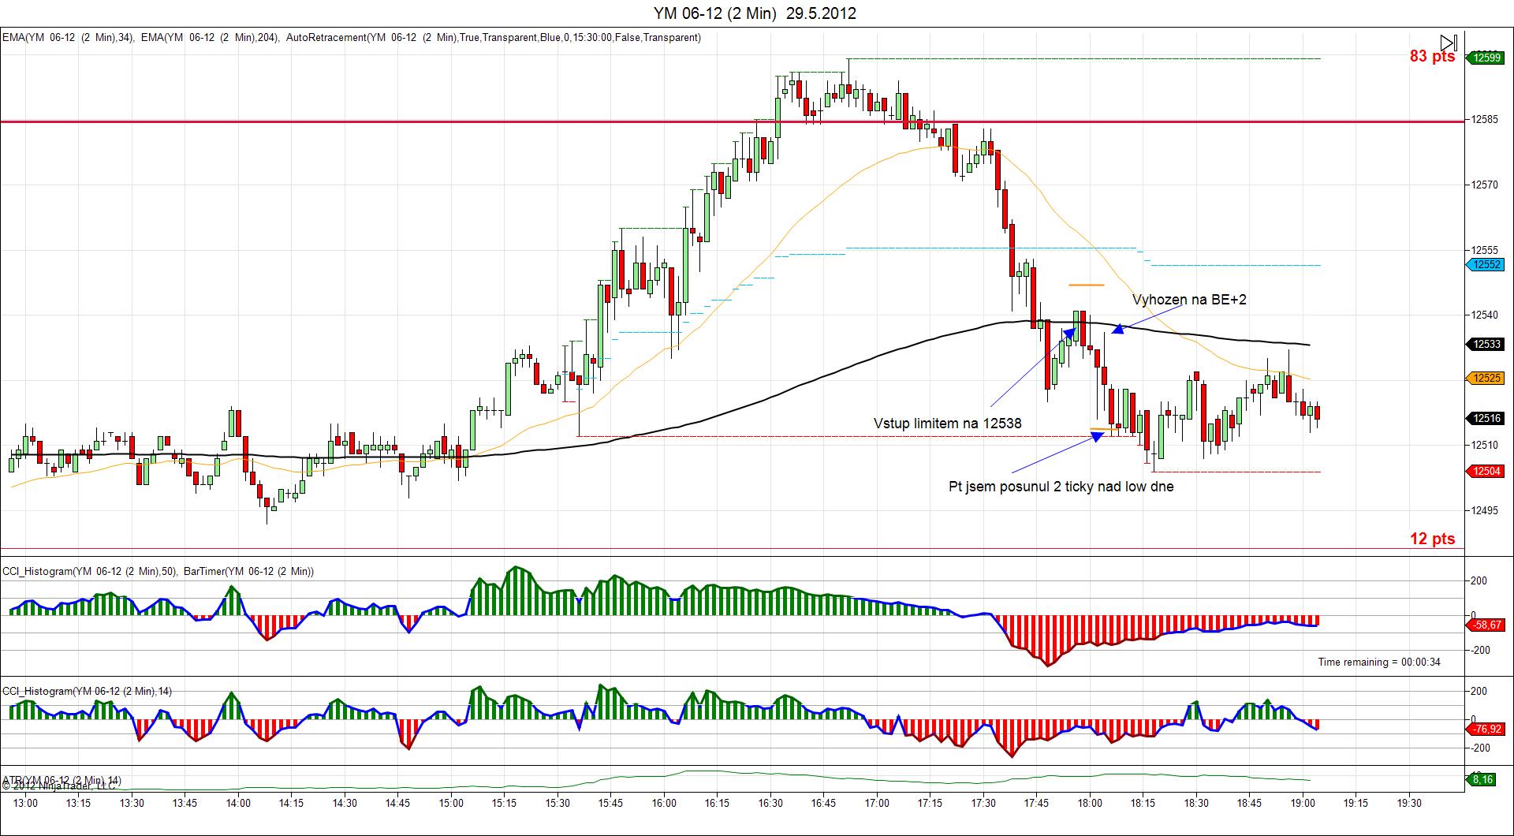
Task: Click the blue 12552 price marker
Action: 1485,264
